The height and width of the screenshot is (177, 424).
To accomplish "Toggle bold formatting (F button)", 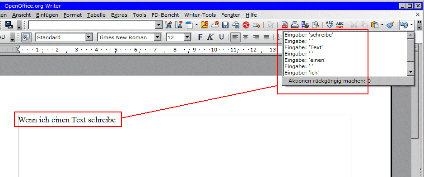I will [200, 37].
